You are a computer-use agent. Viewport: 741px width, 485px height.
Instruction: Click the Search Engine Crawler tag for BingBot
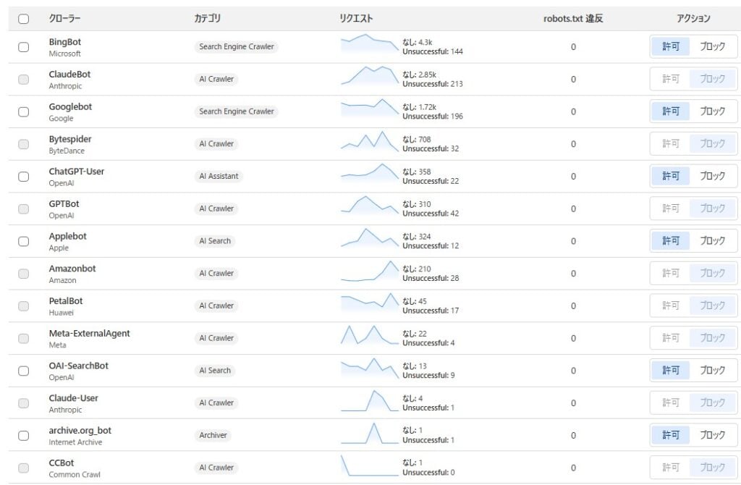pyautogui.click(x=237, y=47)
